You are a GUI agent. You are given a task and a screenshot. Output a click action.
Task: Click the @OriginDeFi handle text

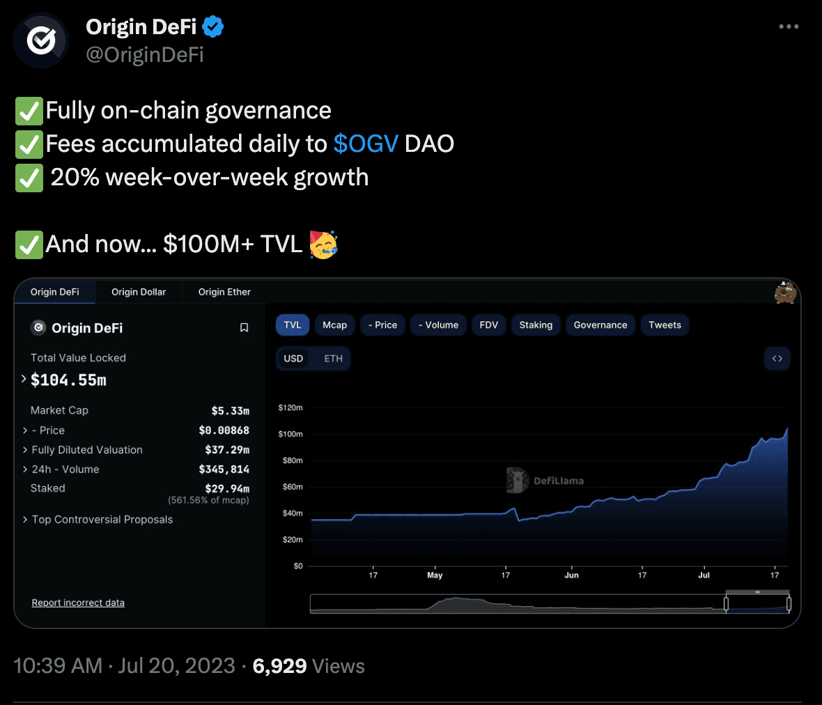click(145, 54)
